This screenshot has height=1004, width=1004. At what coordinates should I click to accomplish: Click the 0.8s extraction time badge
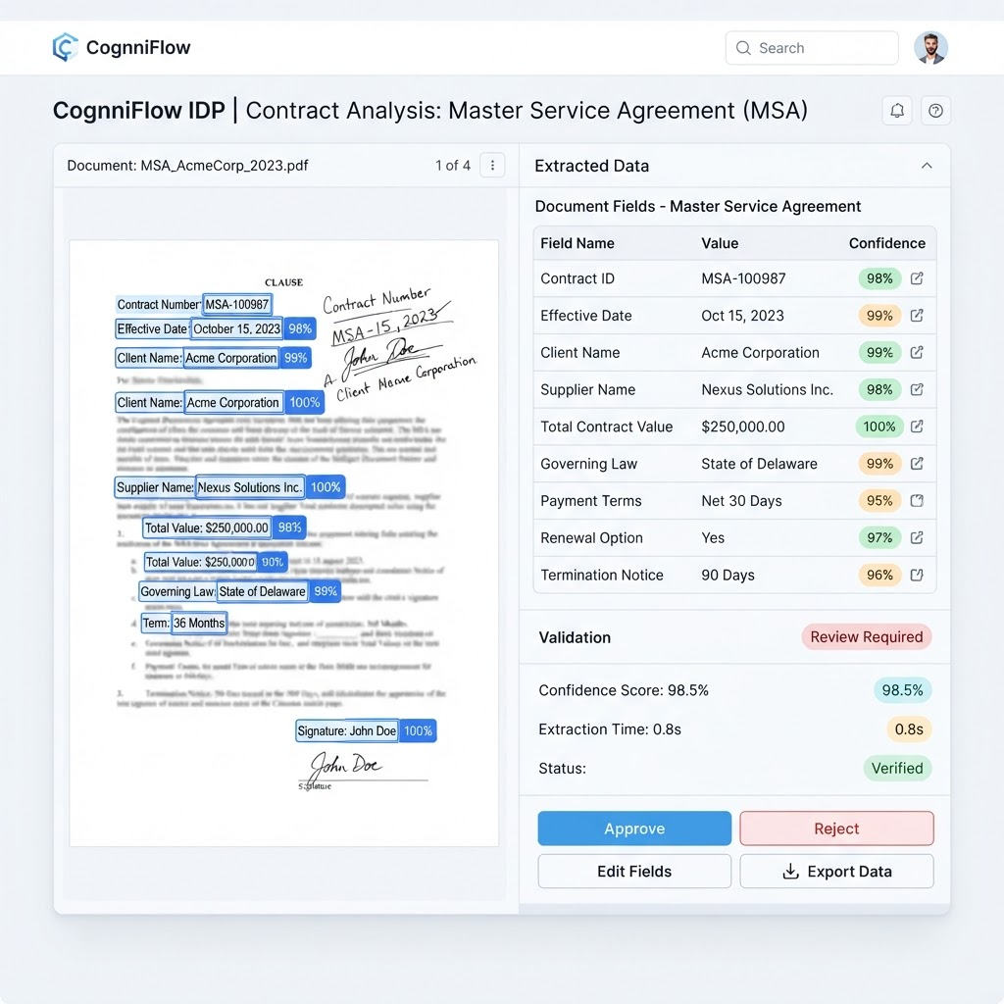click(909, 729)
